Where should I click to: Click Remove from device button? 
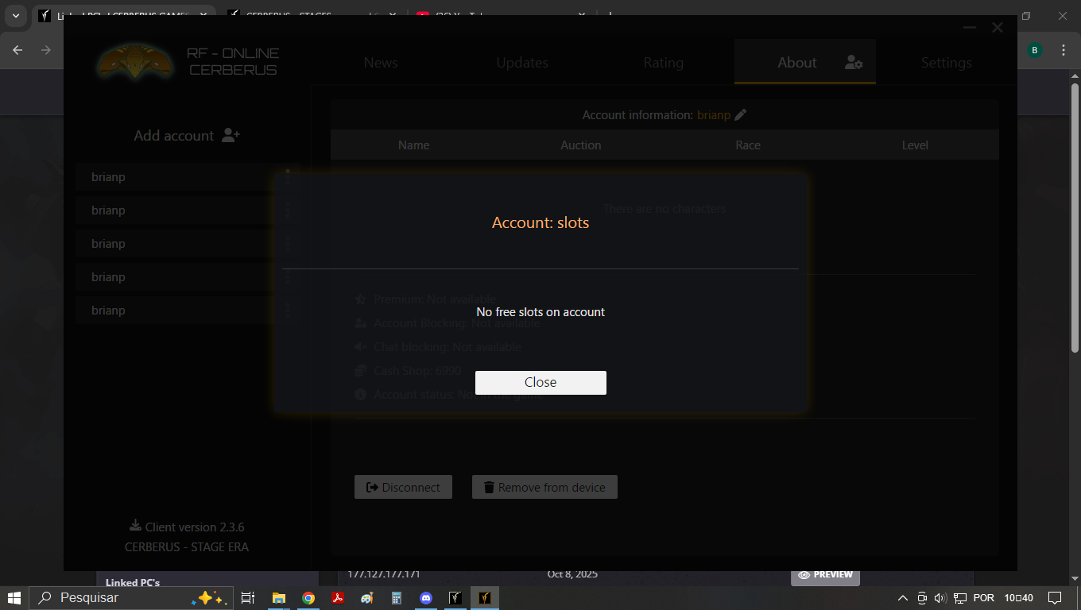click(544, 487)
